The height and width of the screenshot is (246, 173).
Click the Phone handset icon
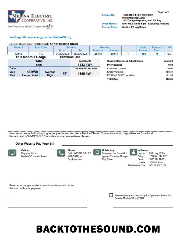pos(61,153)
